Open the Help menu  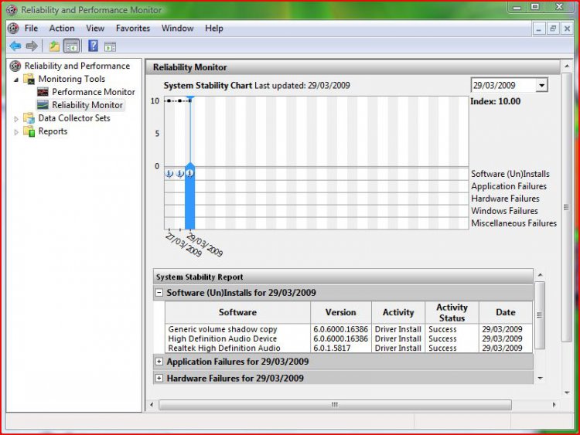point(213,29)
